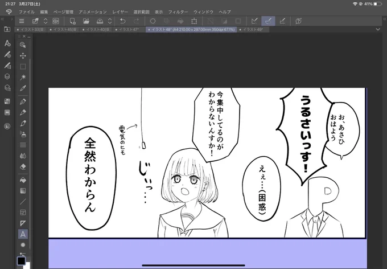The image size is (387, 269).
Task: Select the Airbrush tool
Action: point(23,134)
